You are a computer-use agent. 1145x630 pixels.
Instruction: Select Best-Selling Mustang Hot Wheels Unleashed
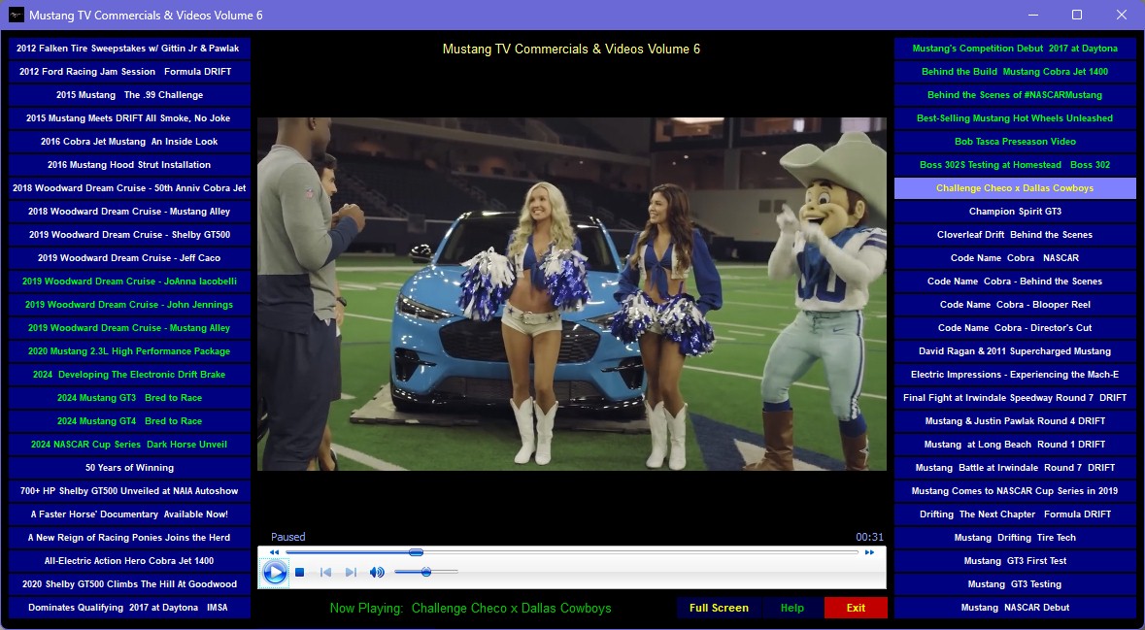[1015, 118]
